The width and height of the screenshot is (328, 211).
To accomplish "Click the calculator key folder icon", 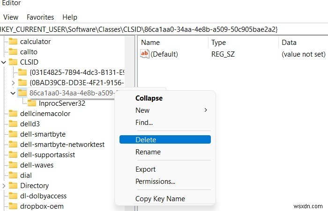I will pyautogui.click(x=13, y=41).
